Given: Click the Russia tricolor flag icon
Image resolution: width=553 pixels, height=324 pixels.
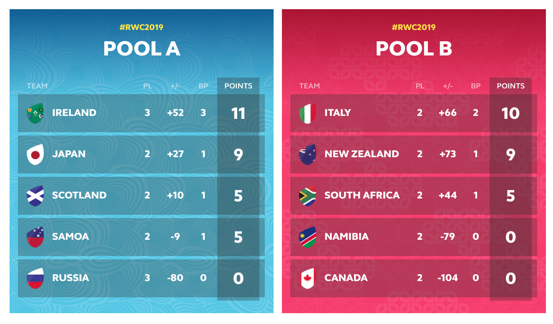Looking at the screenshot, I should (x=35, y=278).
